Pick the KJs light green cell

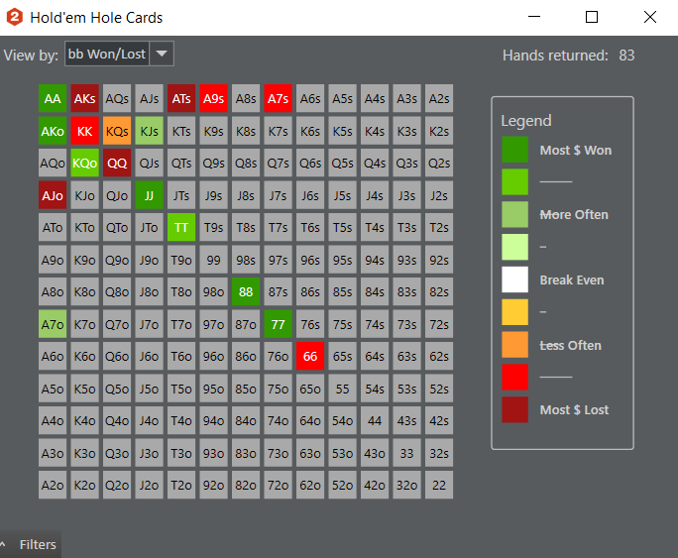pos(149,131)
